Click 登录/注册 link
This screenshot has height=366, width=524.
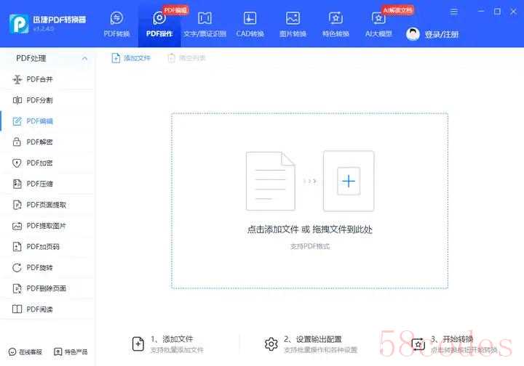coord(442,34)
